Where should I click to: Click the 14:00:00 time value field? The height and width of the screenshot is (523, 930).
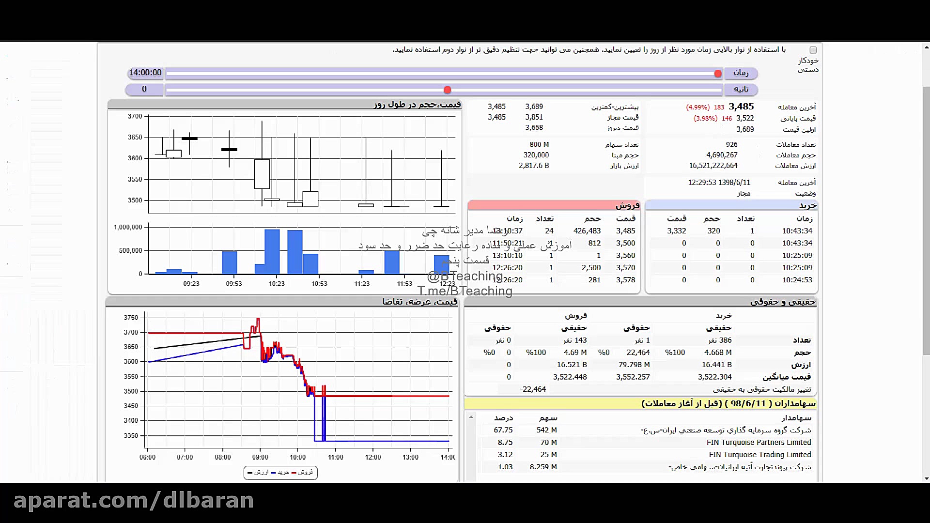145,73
